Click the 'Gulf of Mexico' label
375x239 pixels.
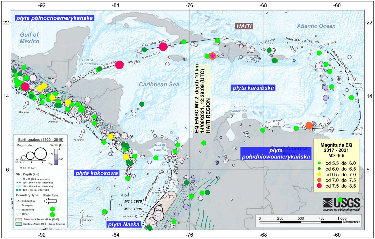point(30,38)
